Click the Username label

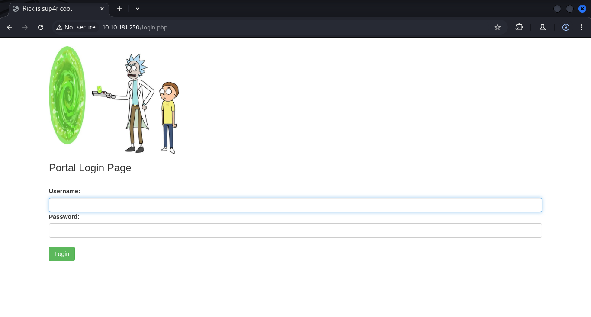click(64, 191)
